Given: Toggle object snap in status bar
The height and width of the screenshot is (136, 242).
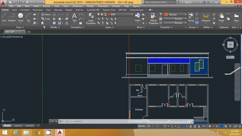Looking at the screenshot, I should tap(183, 126).
